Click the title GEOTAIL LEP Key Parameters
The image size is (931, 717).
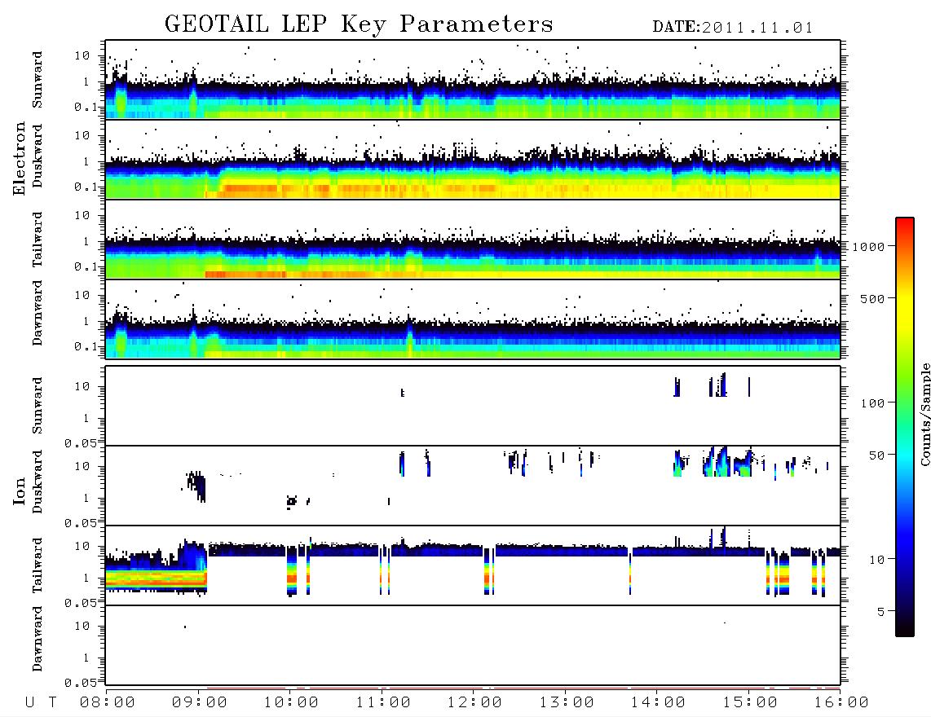360,25
